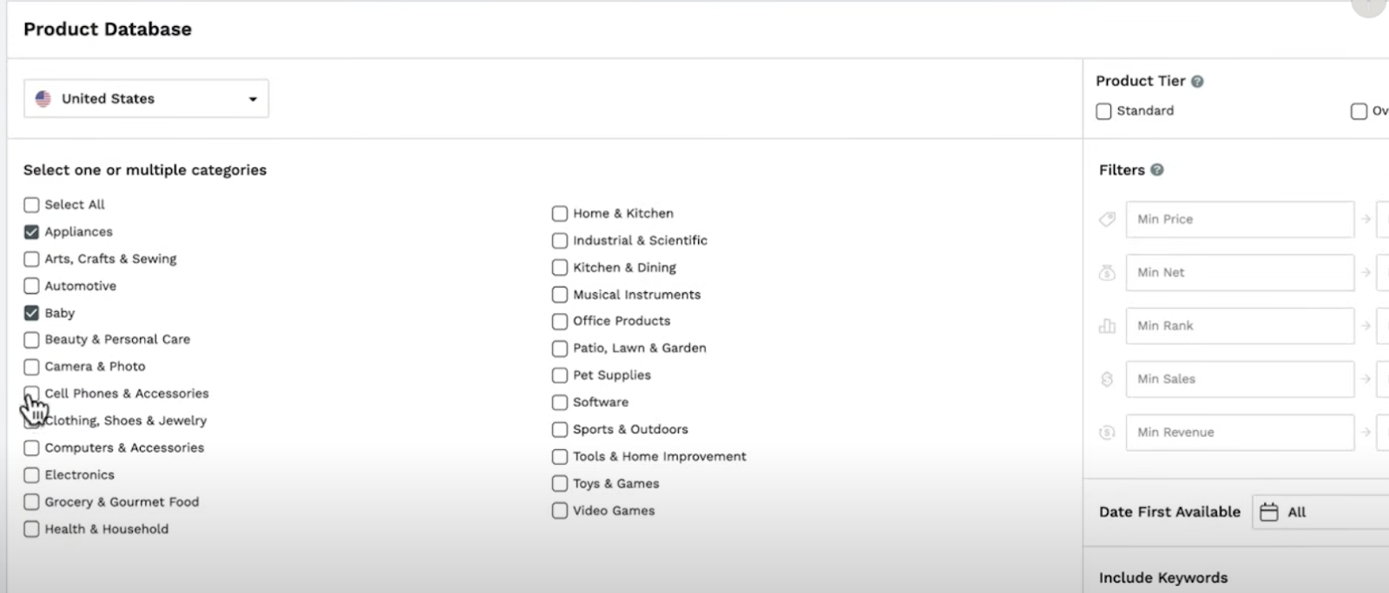This screenshot has height=593, width=1389.
Task: Check the Pet Supplies category
Action: 559,375
